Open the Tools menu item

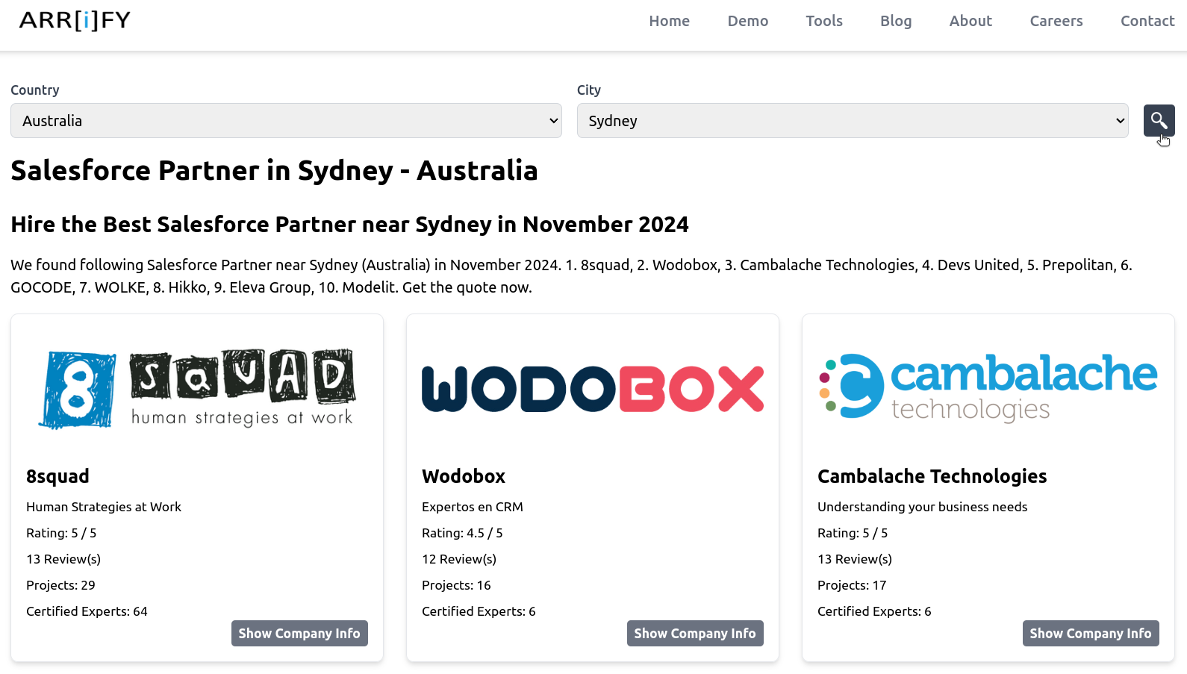(823, 21)
